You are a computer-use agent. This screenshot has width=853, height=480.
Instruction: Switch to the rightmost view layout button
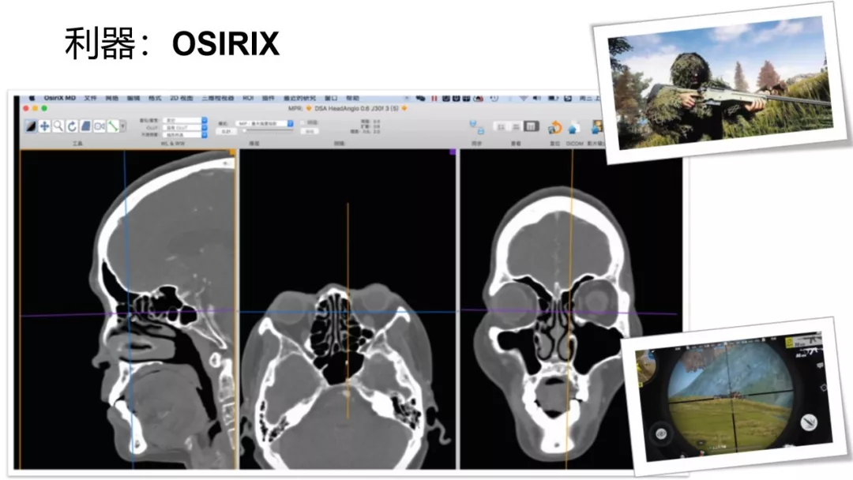click(x=532, y=126)
